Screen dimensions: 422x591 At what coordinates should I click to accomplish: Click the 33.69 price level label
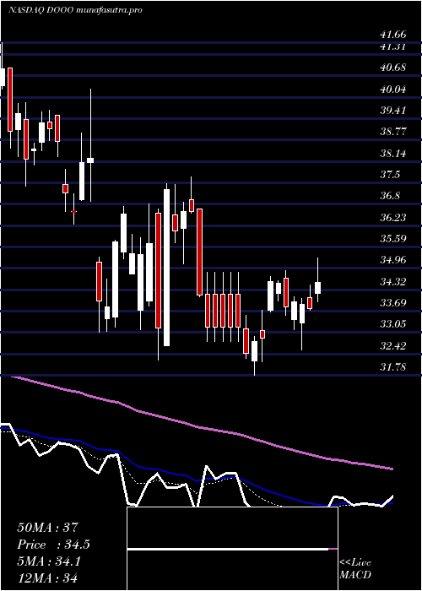pyautogui.click(x=393, y=302)
